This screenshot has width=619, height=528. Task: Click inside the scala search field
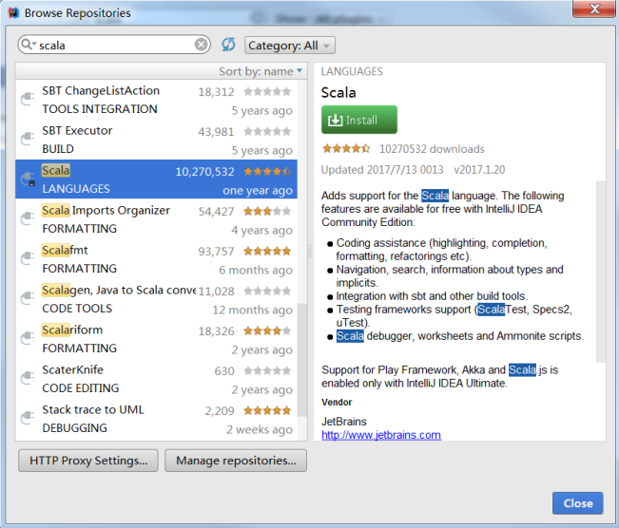click(x=114, y=45)
